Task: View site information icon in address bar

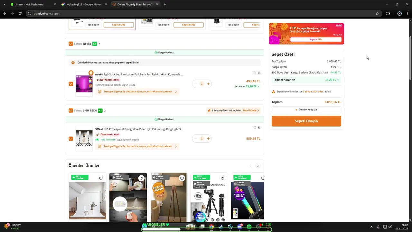Action: coord(29,14)
